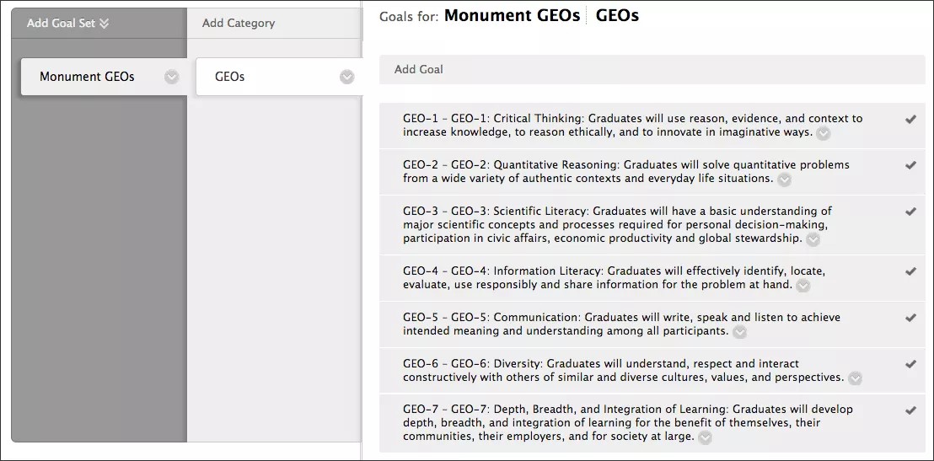
Task: Click the Add Goal button
Action: [419, 69]
